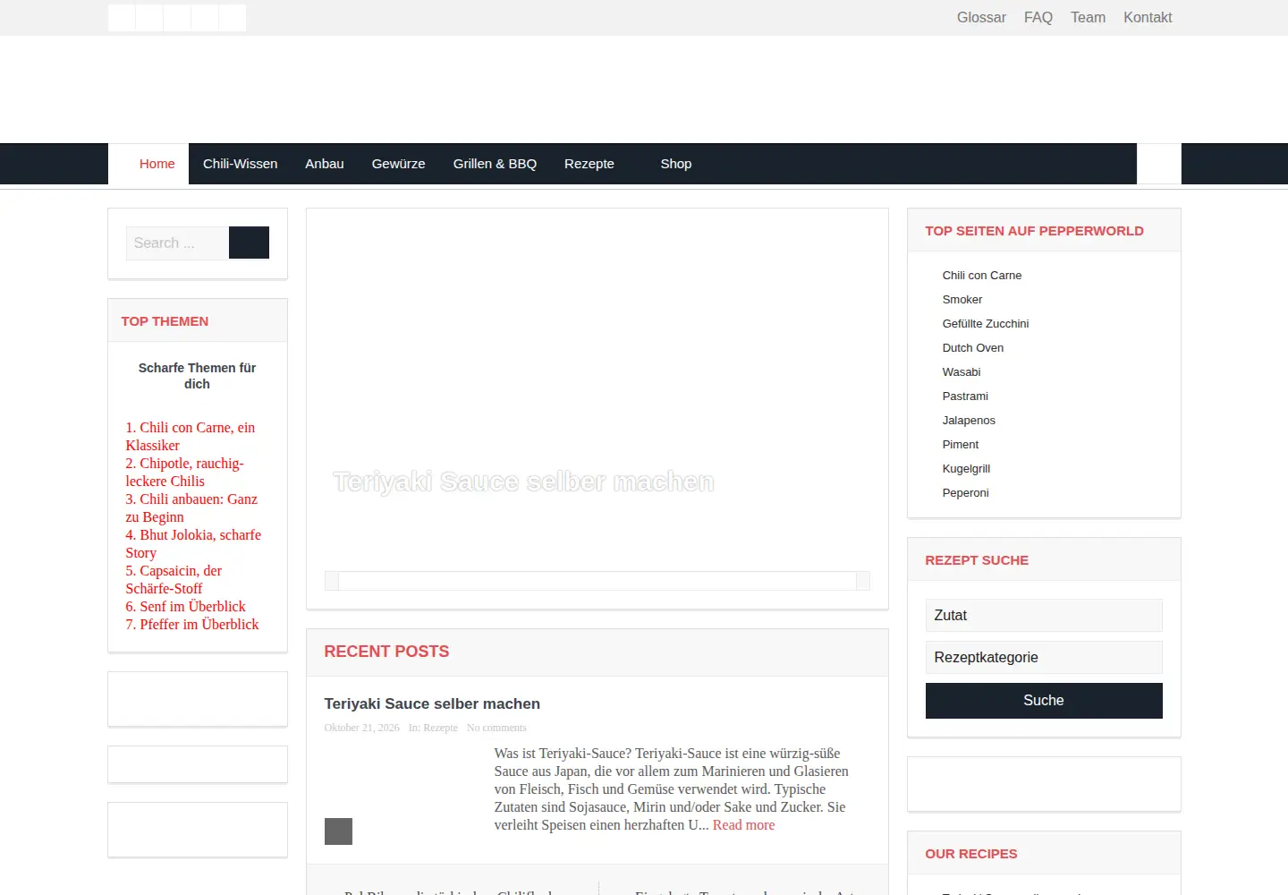Focus the Search text field
The height and width of the screenshot is (895, 1288).
pos(177,243)
